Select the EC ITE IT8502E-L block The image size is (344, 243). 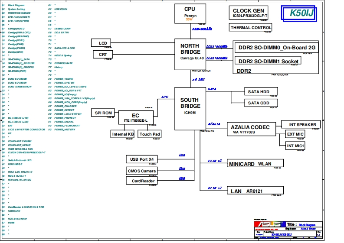[x=136, y=117]
